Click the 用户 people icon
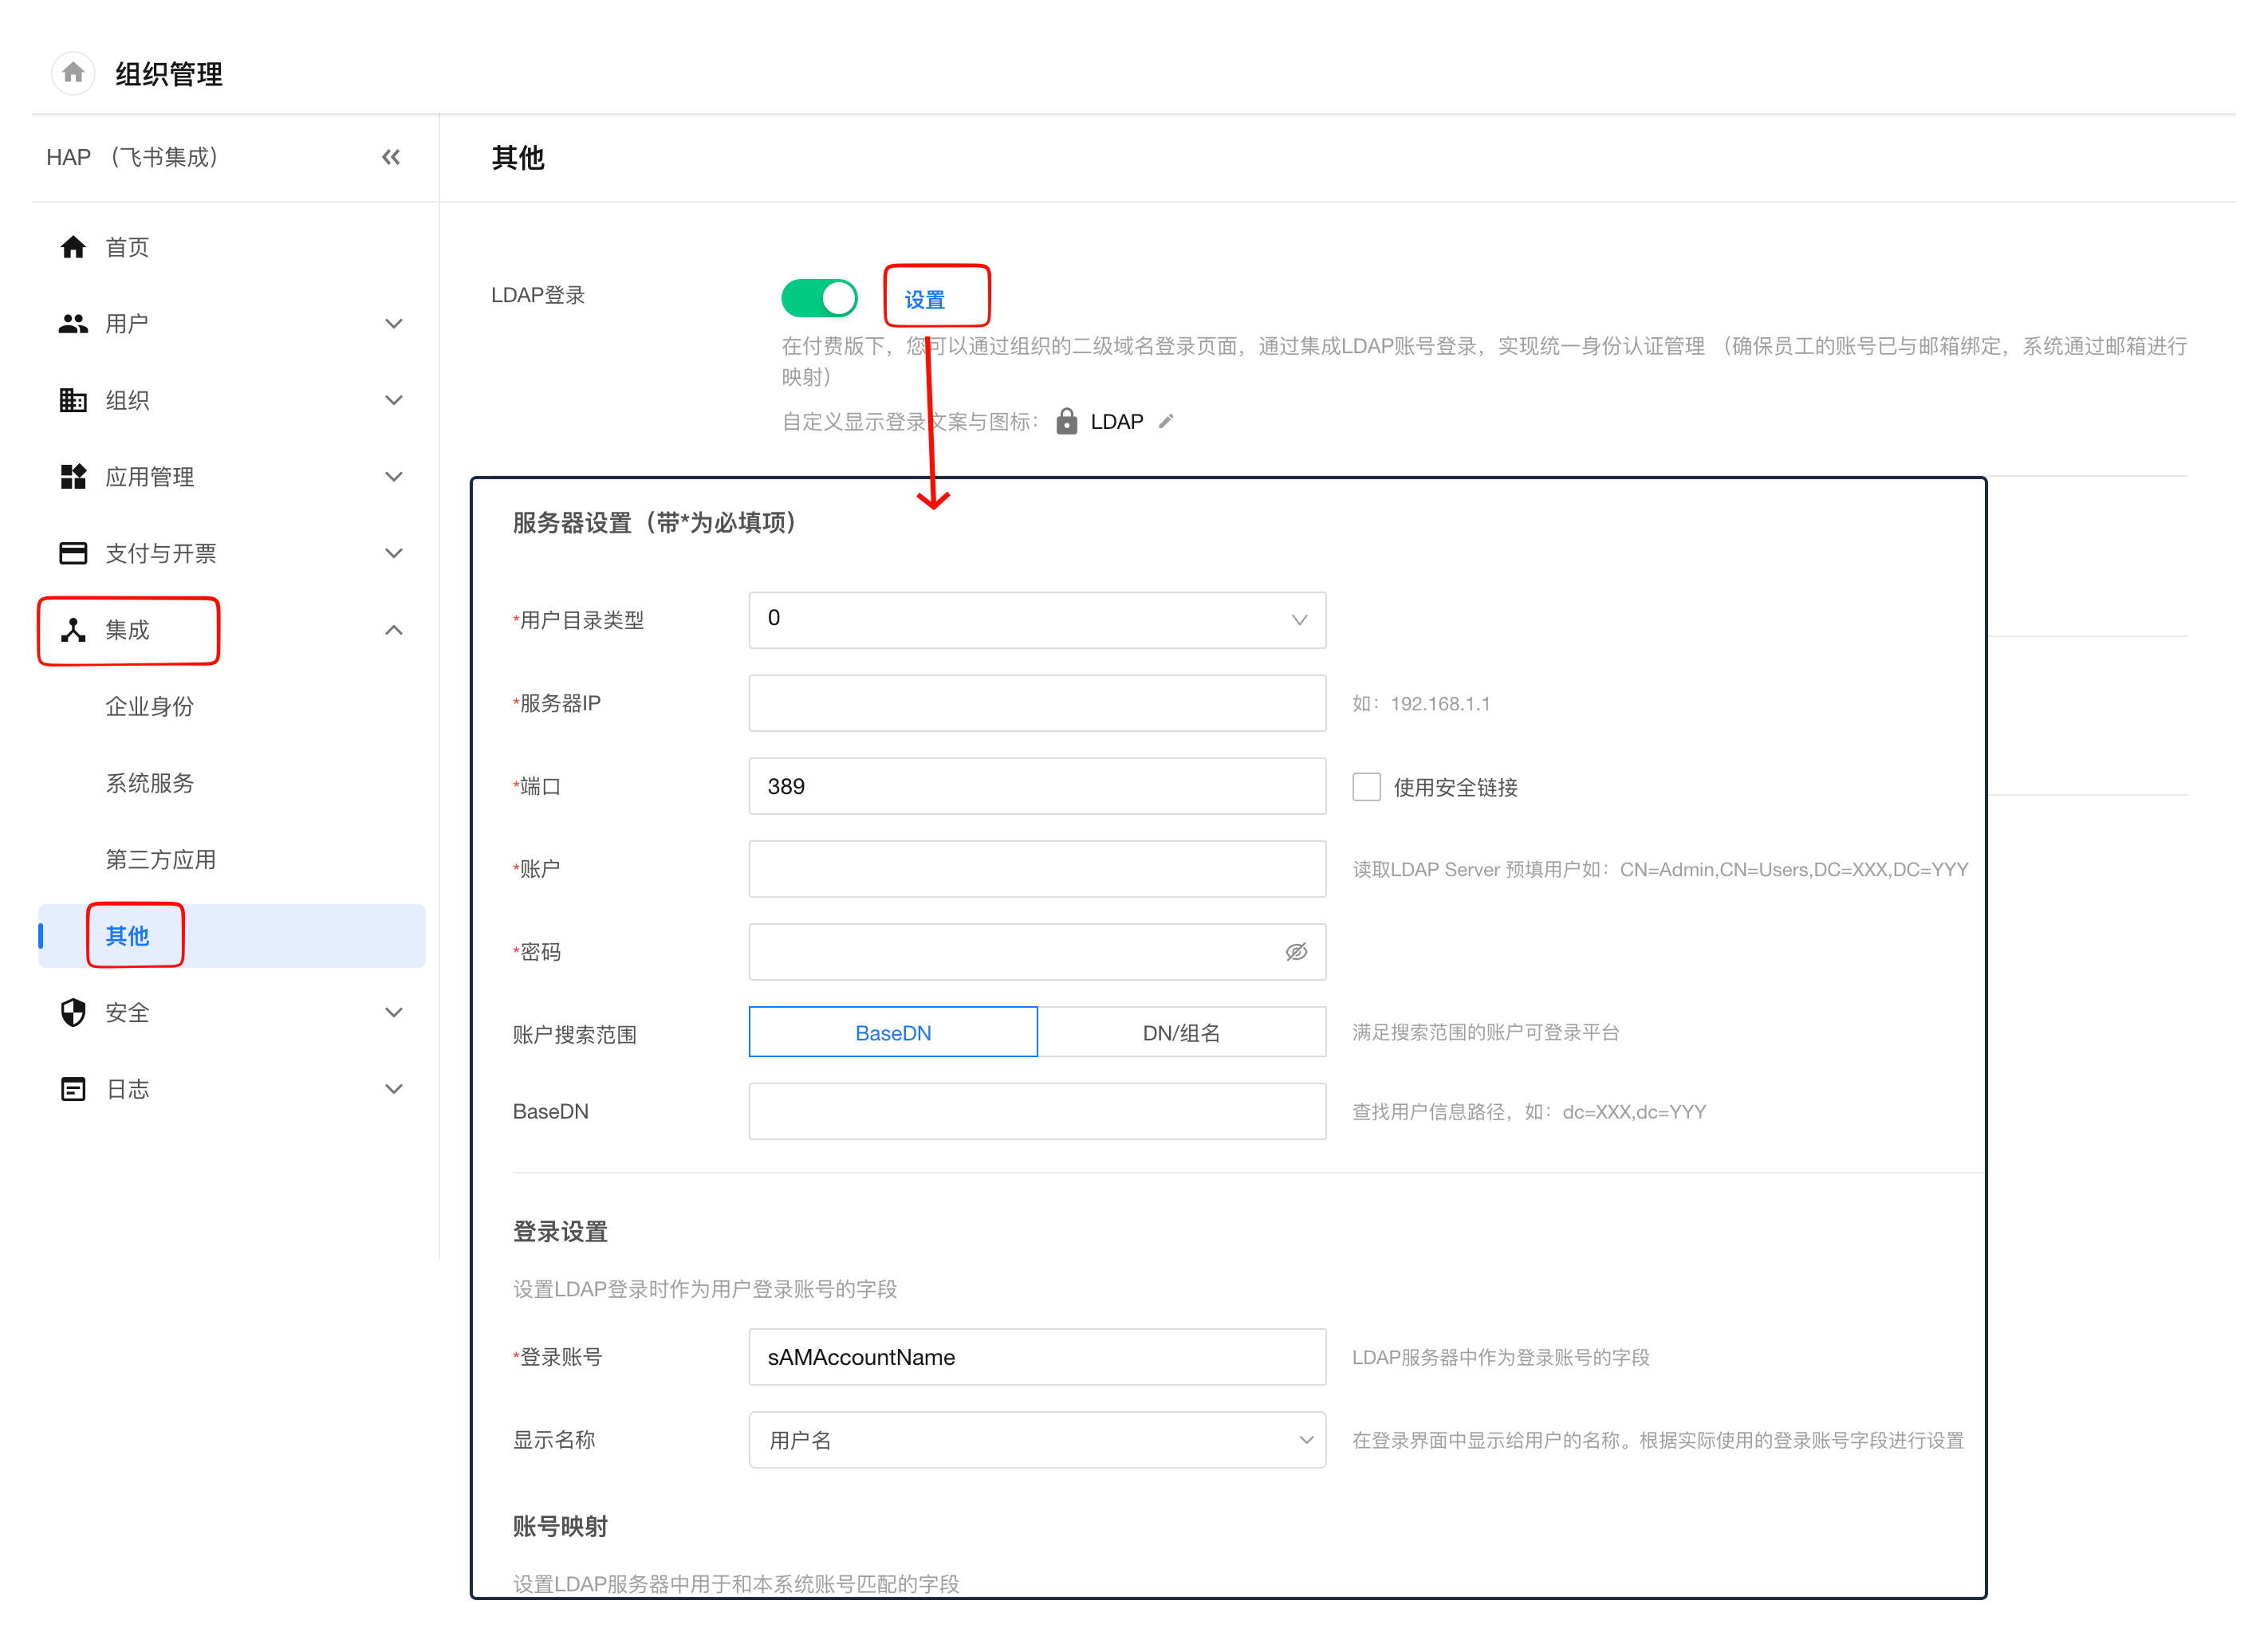 [x=73, y=324]
